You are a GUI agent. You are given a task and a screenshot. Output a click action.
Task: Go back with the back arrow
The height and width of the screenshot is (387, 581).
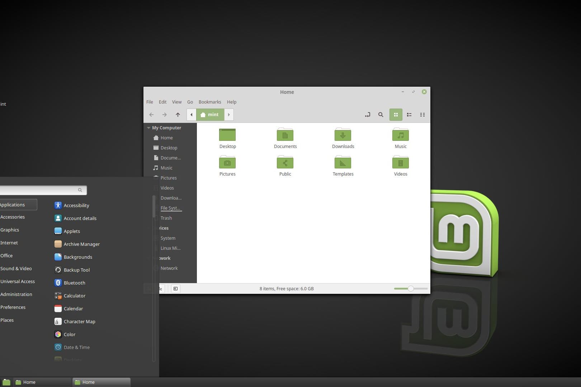pos(151,115)
